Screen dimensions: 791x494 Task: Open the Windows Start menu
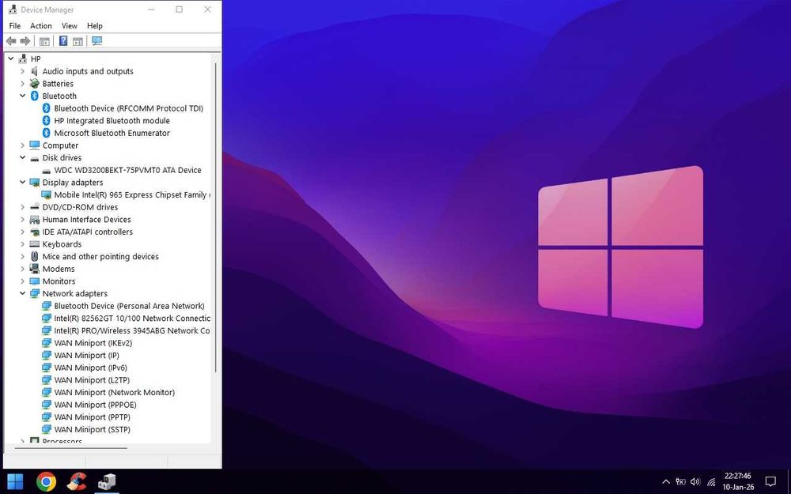[x=15, y=482]
